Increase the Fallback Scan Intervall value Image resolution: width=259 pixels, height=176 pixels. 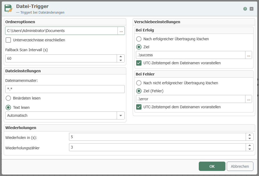121,57
